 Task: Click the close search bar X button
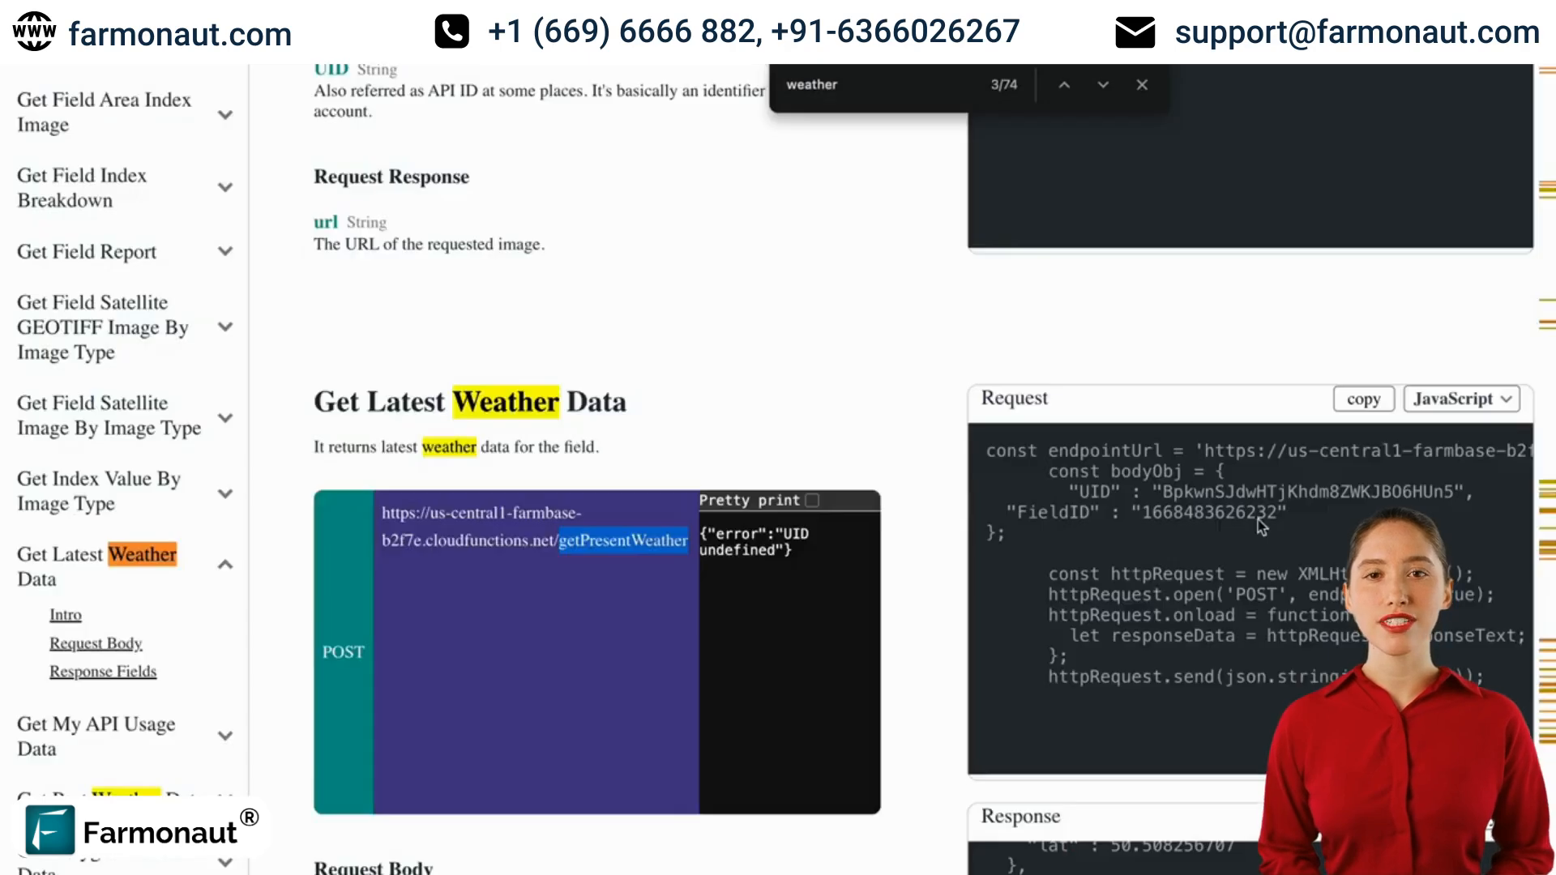[x=1143, y=84]
